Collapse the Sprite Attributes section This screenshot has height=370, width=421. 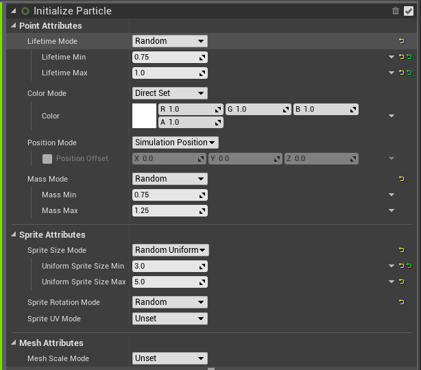[14, 234]
